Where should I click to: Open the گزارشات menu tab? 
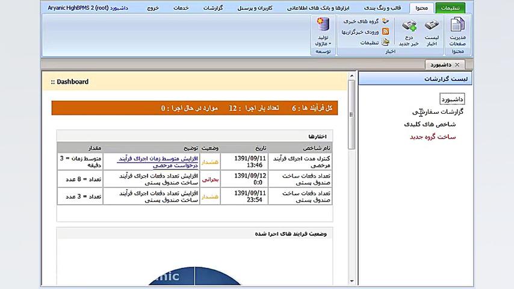(212, 8)
